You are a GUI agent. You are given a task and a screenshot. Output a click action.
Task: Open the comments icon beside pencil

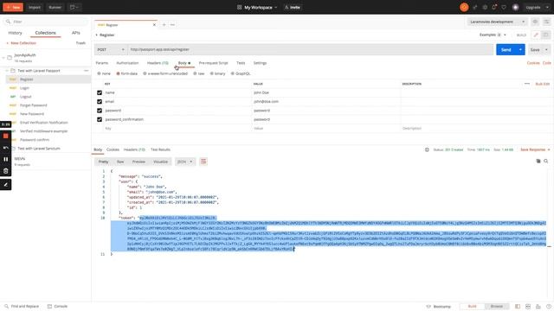(x=546, y=35)
